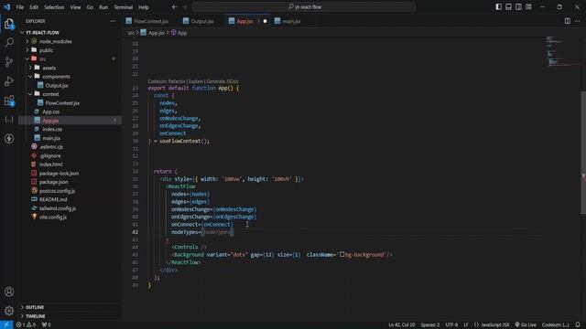
Task: Open the Edit menu
Action: coord(34,7)
